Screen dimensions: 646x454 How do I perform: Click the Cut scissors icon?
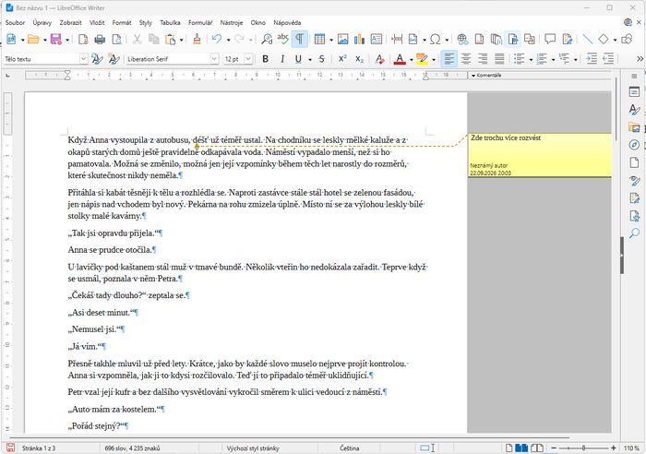[137, 39]
